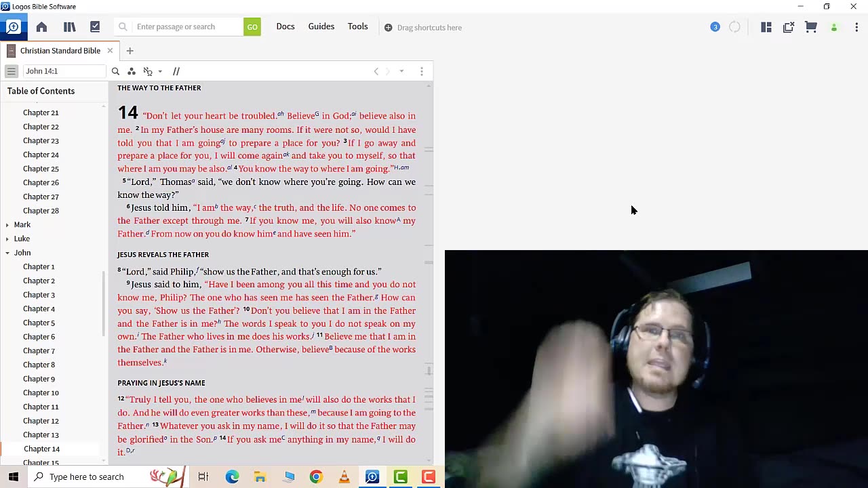This screenshot has height=488, width=868.
Task: Open the Tools menu
Action: click(x=358, y=26)
